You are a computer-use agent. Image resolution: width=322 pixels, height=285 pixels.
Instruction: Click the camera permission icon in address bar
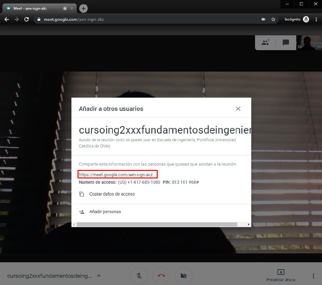(264, 19)
